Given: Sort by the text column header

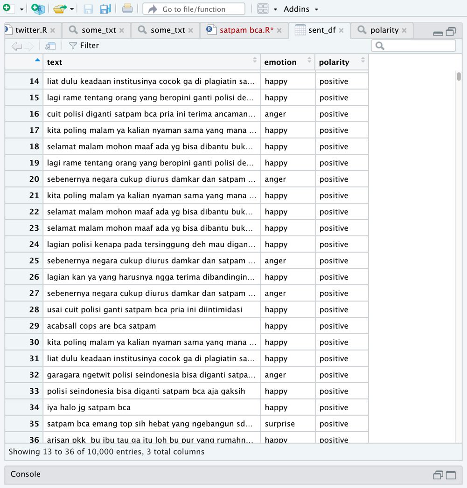Looking at the screenshot, I should 152,62.
